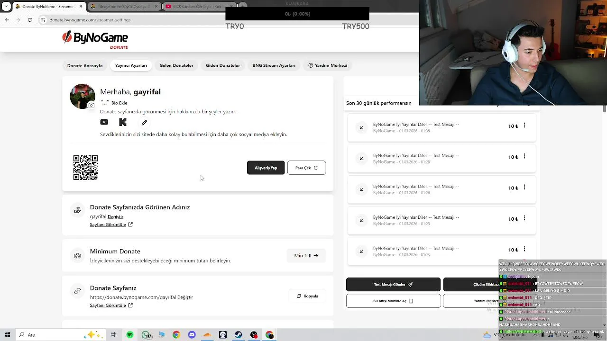
Task: Open Windows Start menu
Action: tap(8, 335)
